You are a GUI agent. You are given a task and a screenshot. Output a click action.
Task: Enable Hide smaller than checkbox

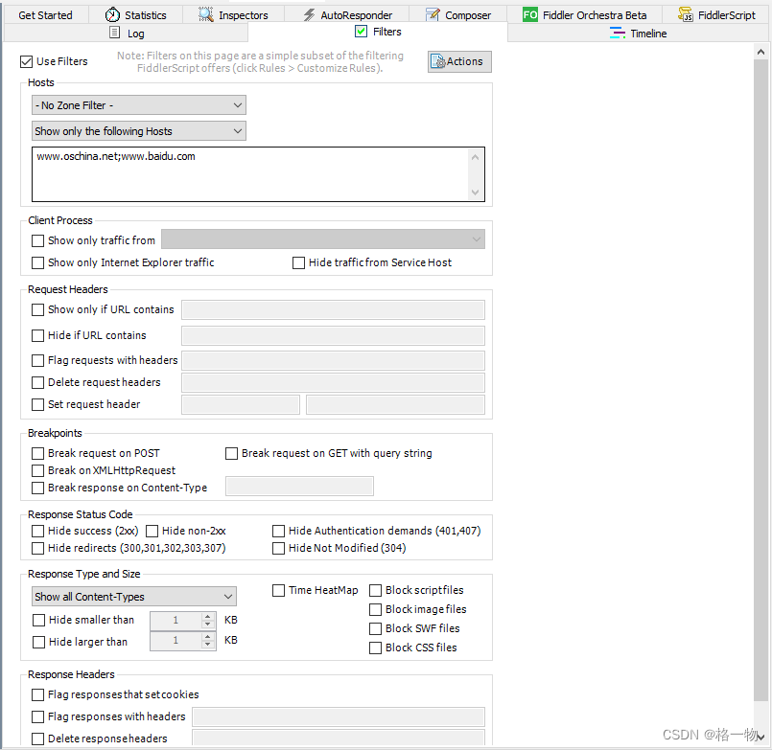tap(38, 620)
